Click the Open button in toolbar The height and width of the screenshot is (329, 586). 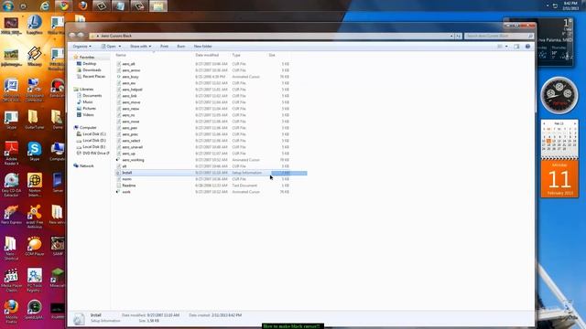point(109,47)
